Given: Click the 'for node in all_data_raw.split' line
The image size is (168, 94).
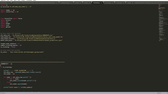Looking at the screenshot, I should click(x=18, y=77).
